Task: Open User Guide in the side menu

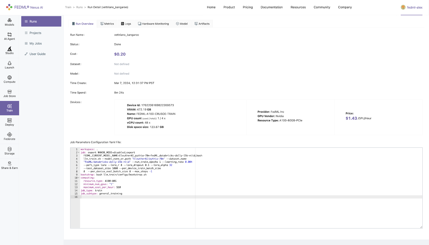Action: point(41,54)
